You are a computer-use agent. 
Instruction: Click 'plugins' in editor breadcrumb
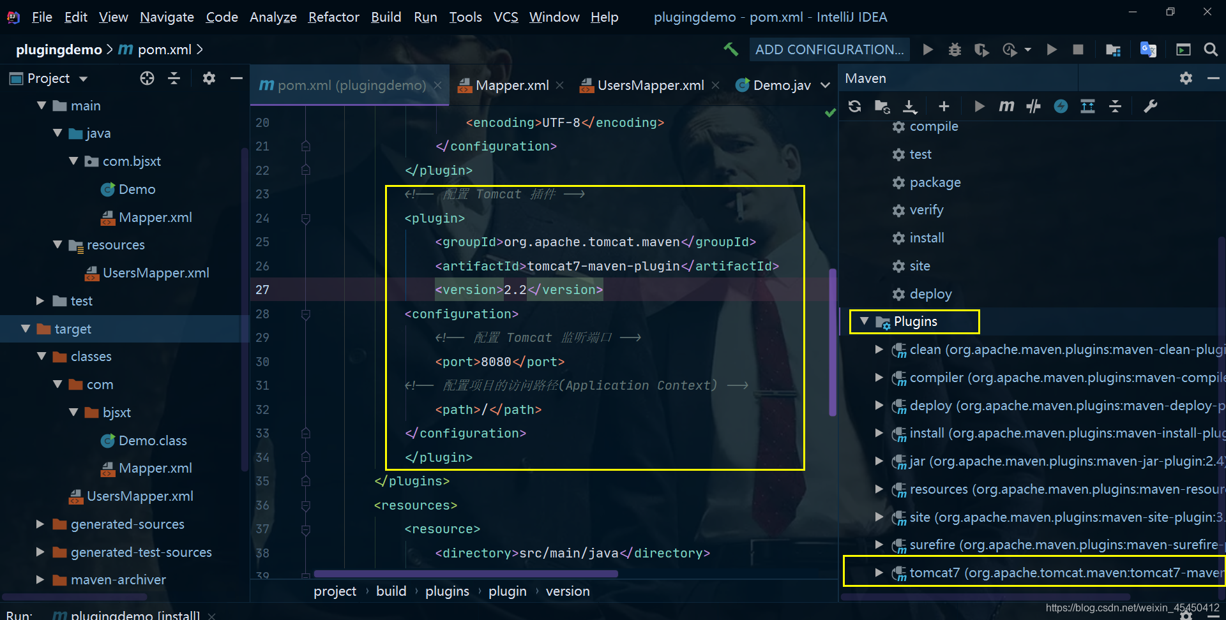click(447, 591)
